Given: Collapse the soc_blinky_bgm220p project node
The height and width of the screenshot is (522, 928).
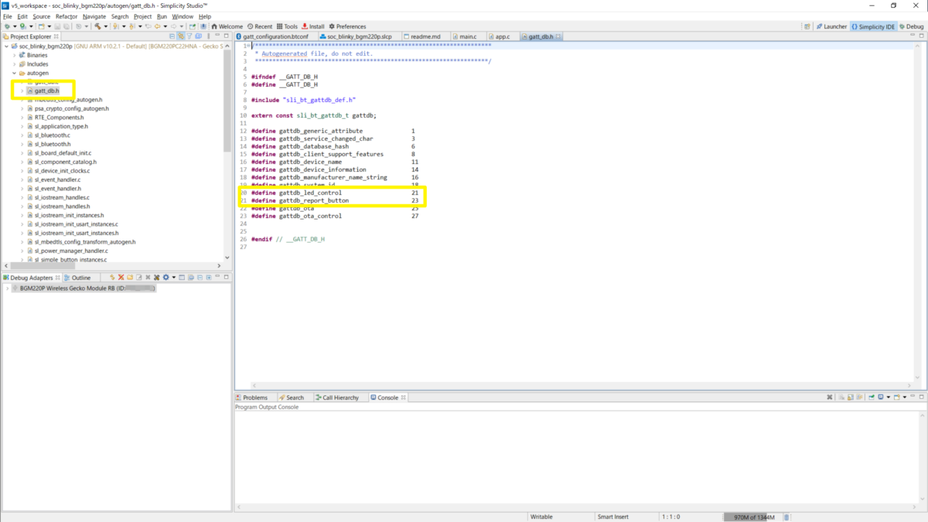Looking at the screenshot, I should pos(7,46).
